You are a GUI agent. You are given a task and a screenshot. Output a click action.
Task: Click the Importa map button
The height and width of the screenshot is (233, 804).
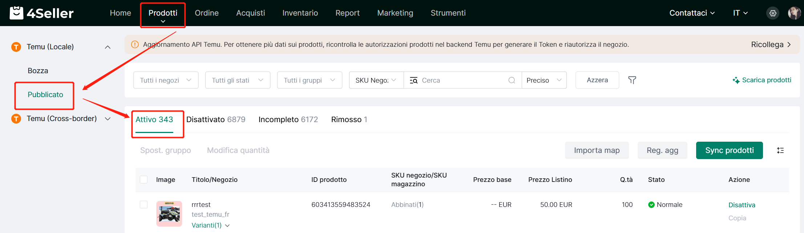click(x=597, y=150)
